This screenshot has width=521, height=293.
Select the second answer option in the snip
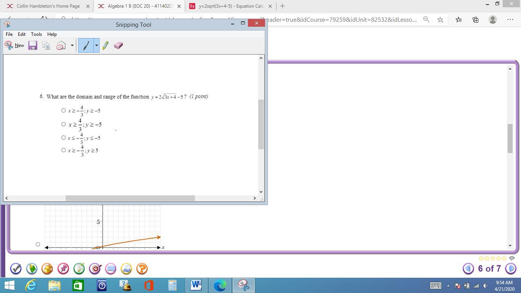(63, 124)
